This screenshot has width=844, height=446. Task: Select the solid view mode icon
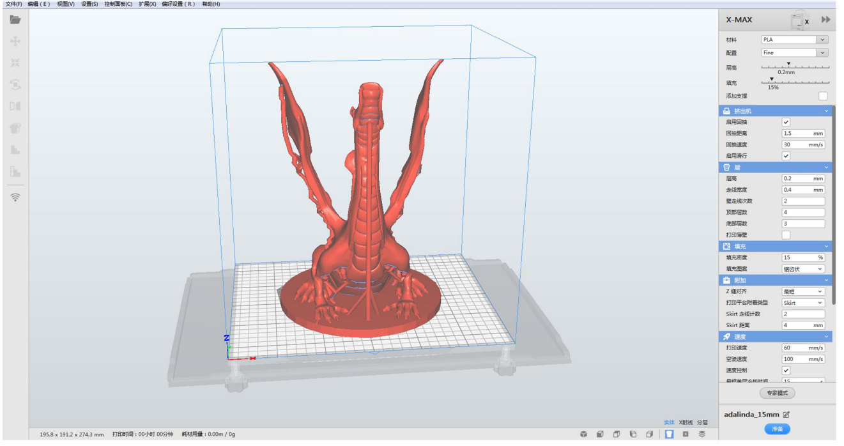669,434
